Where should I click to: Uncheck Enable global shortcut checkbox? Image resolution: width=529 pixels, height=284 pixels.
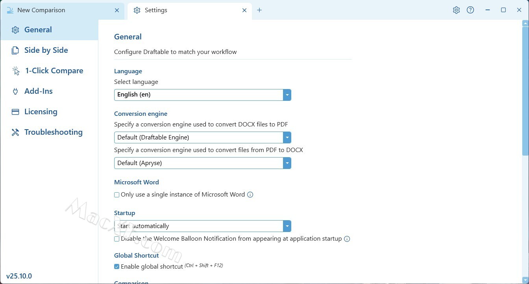pyautogui.click(x=117, y=267)
